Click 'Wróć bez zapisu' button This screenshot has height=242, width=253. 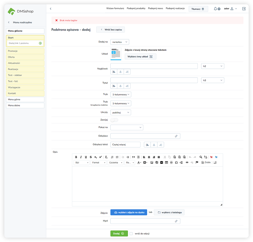[x=110, y=30]
